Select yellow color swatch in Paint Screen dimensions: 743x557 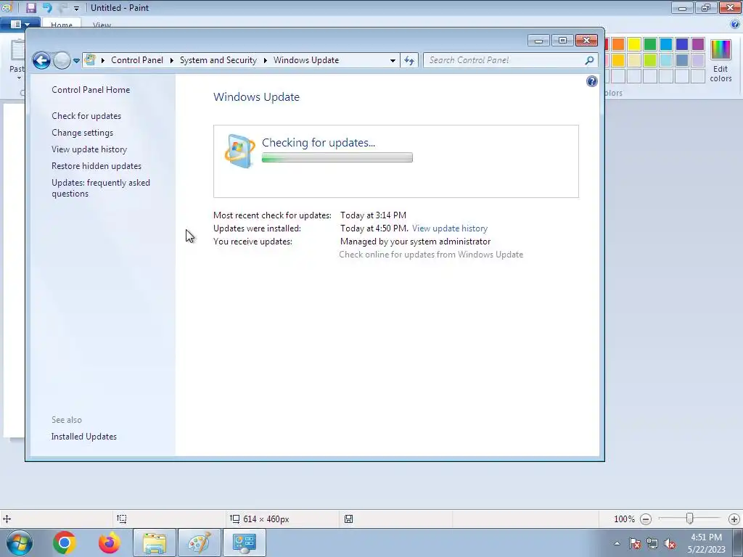tap(634, 44)
